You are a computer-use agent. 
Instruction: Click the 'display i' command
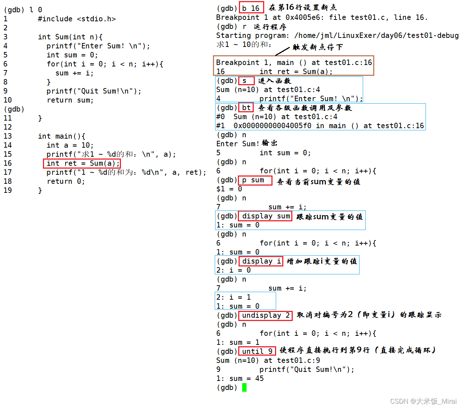(x=262, y=261)
